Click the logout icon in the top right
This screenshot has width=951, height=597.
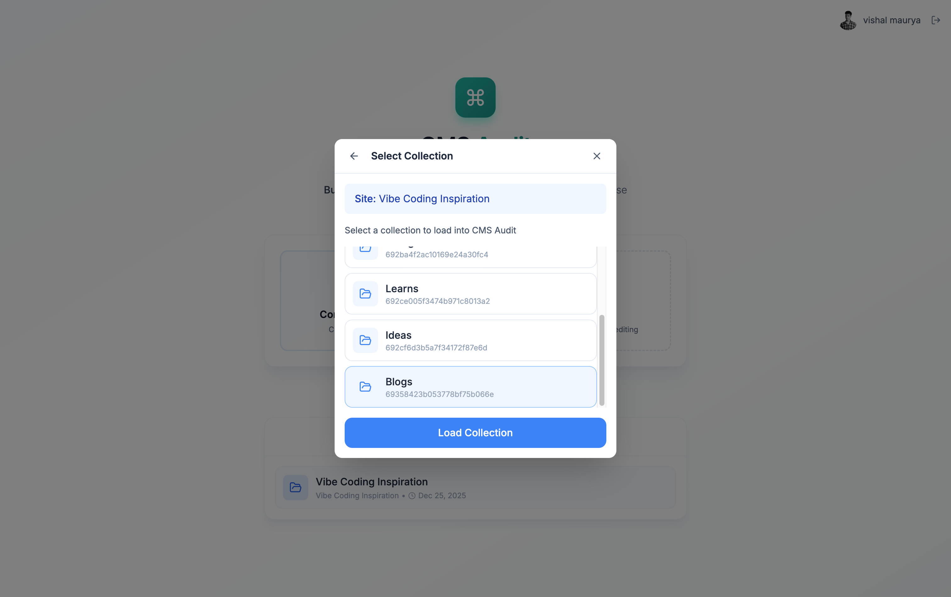pos(936,20)
